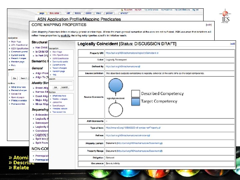This screenshot has height=180, width=240.
Task: Open the history tab
Action: 78,13
